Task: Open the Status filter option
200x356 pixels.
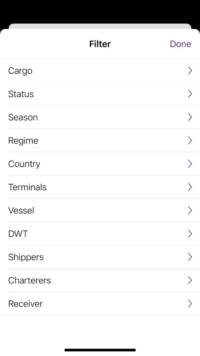Action: [100, 94]
